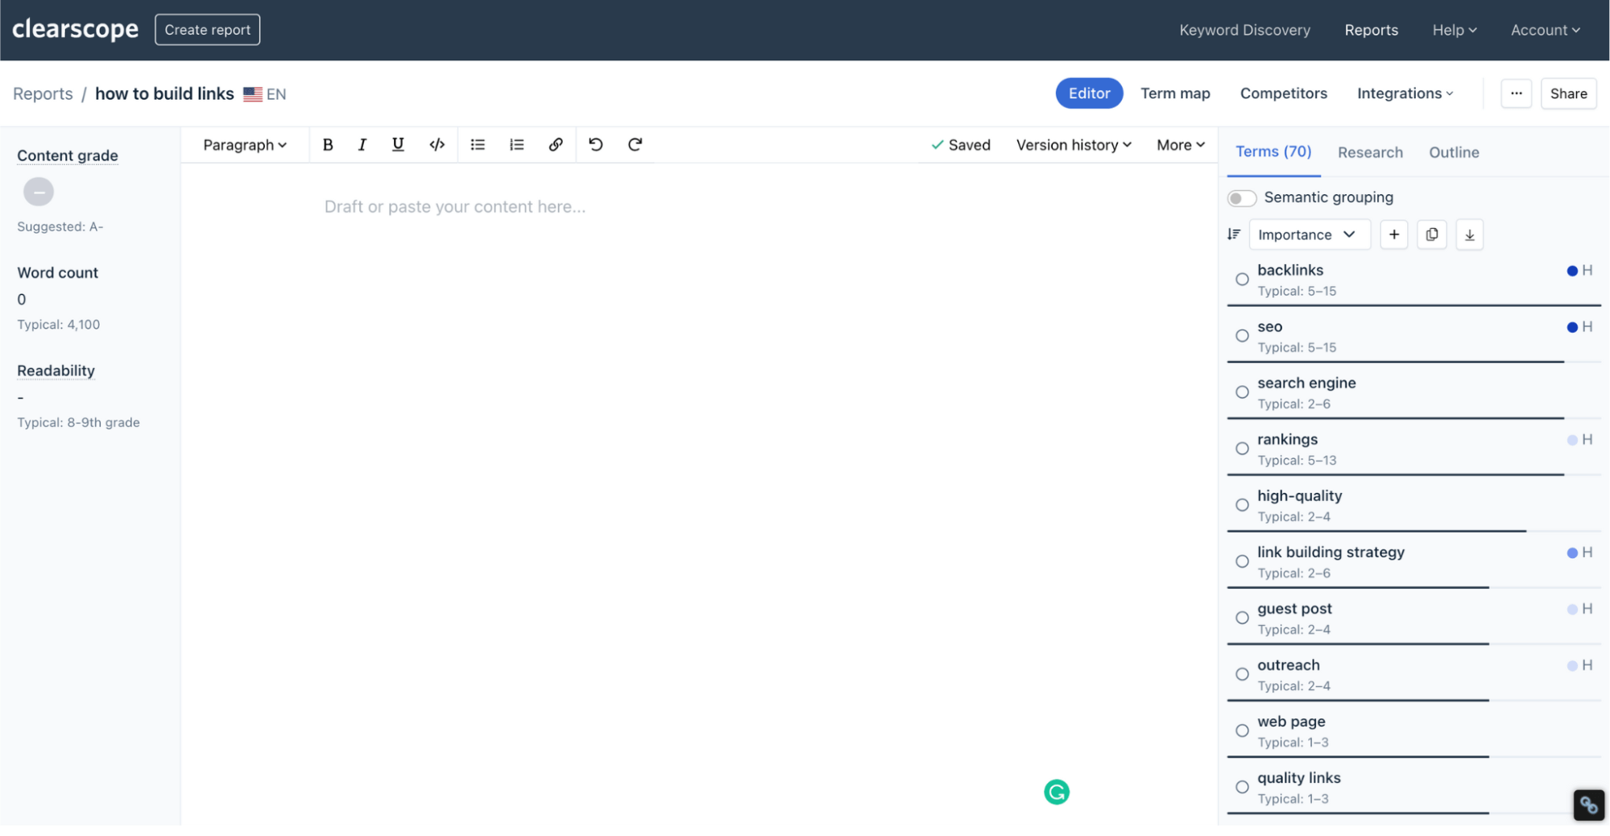Open the Competitors view
The height and width of the screenshot is (836, 1610).
click(1284, 93)
